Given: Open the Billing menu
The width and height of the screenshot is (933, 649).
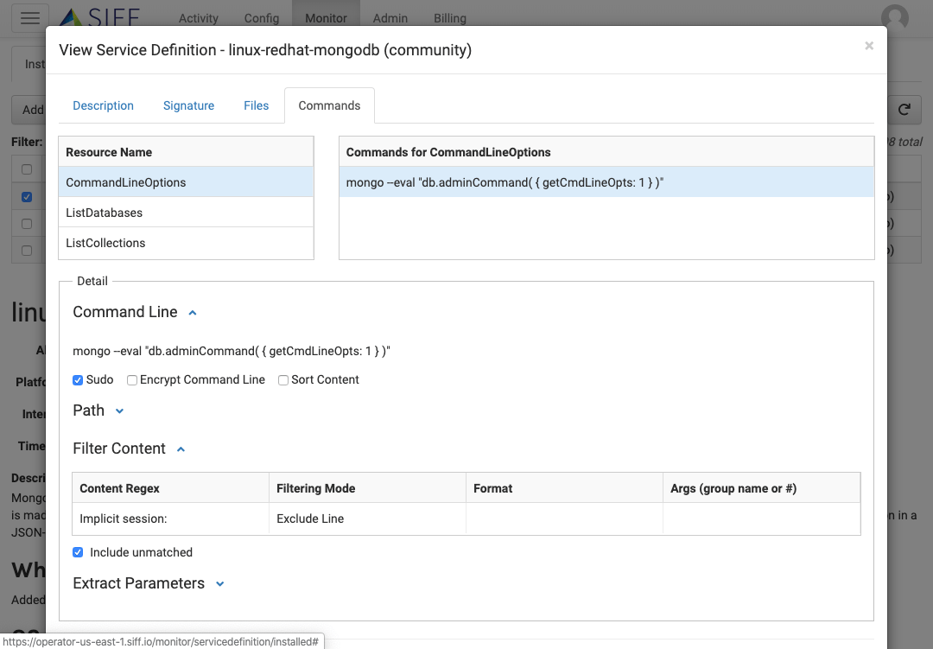Looking at the screenshot, I should tap(450, 18).
